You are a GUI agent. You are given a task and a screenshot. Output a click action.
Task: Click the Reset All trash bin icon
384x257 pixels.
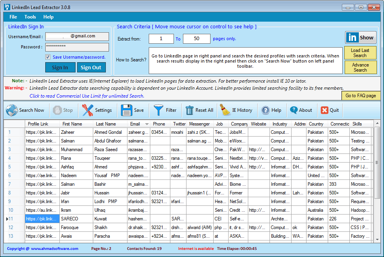click(190, 110)
